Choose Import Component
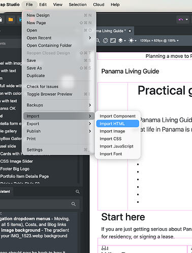The height and width of the screenshot is (253, 192). point(118,116)
